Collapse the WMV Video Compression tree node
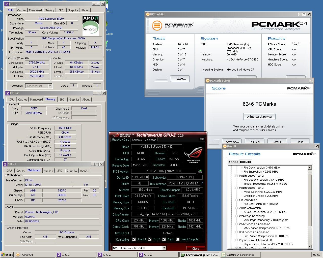The width and height of the screenshot is (323, 258). (236, 224)
